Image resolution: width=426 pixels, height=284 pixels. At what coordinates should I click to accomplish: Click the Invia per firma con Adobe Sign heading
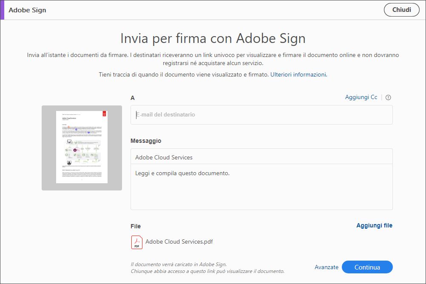tap(213, 38)
